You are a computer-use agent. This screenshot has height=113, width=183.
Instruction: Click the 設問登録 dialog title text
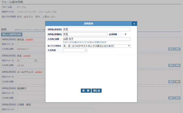pos(88,24)
